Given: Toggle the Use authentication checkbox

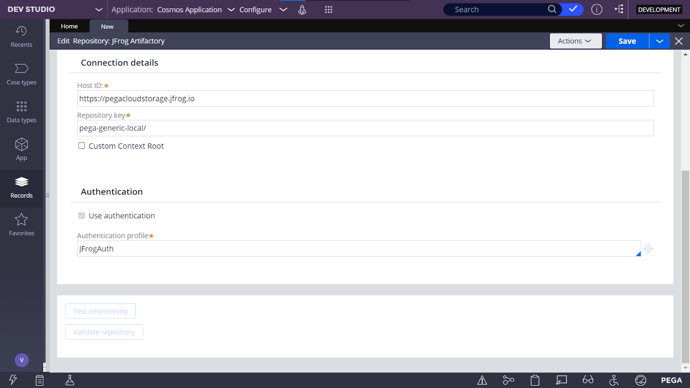Looking at the screenshot, I should (82, 216).
